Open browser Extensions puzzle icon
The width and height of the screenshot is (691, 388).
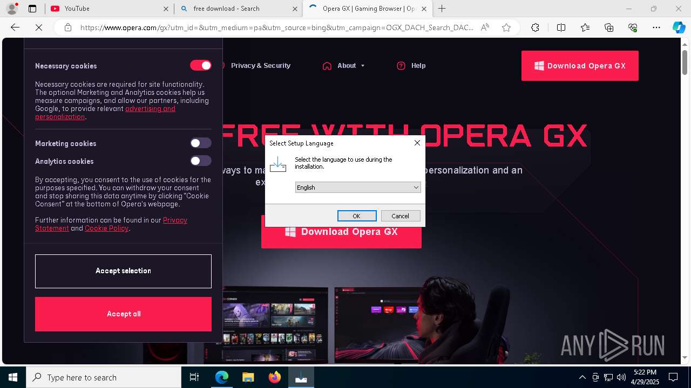click(x=535, y=27)
